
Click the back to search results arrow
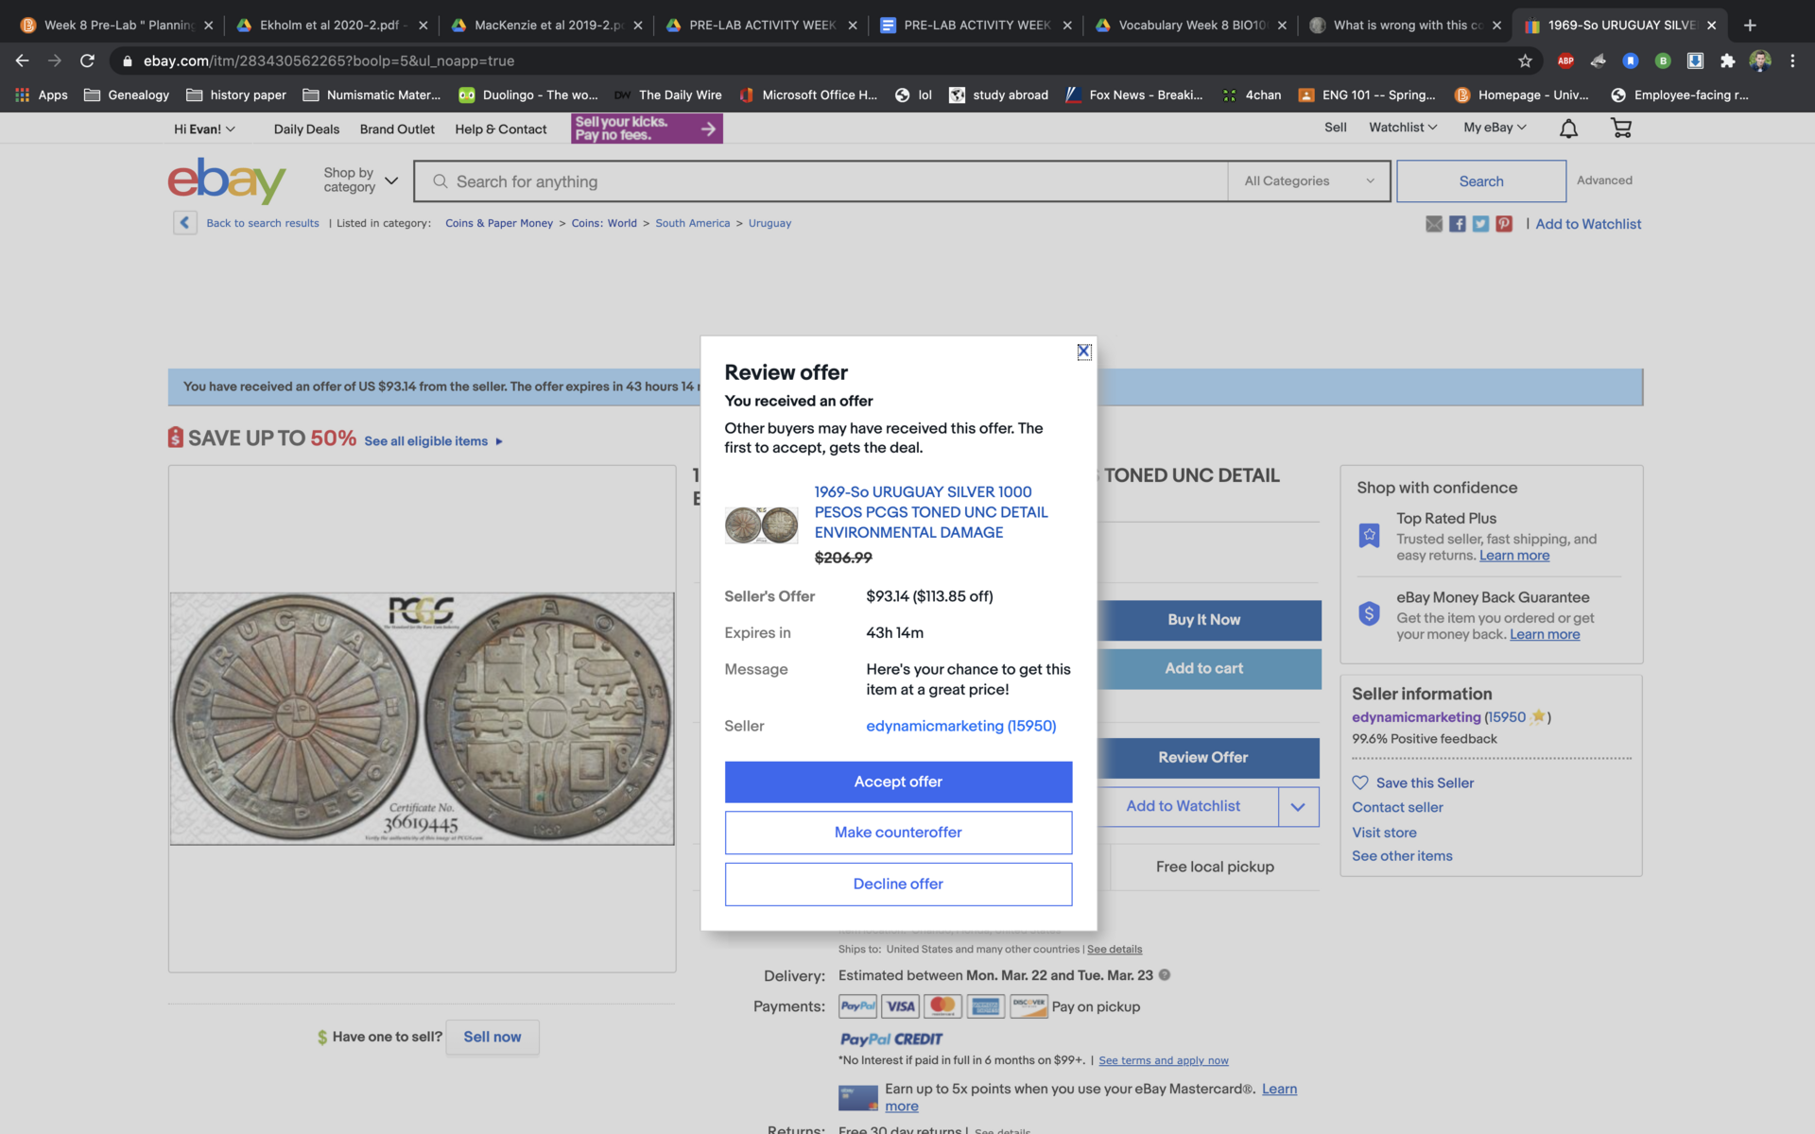coord(185,223)
